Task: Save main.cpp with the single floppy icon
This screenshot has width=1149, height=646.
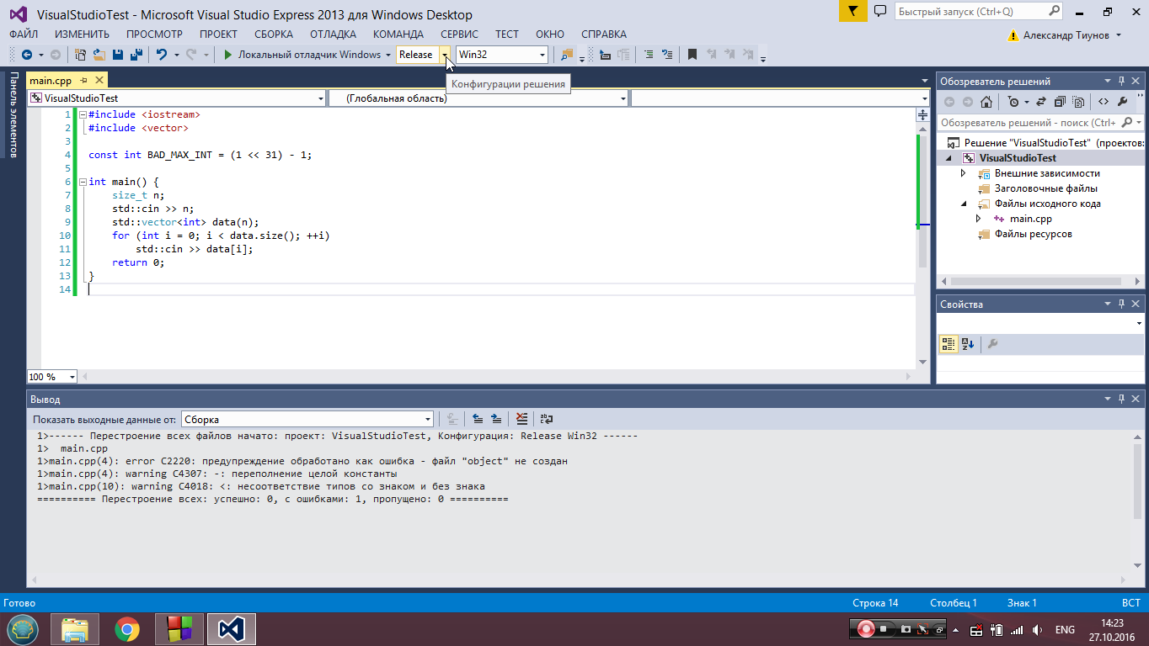Action: click(117, 55)
